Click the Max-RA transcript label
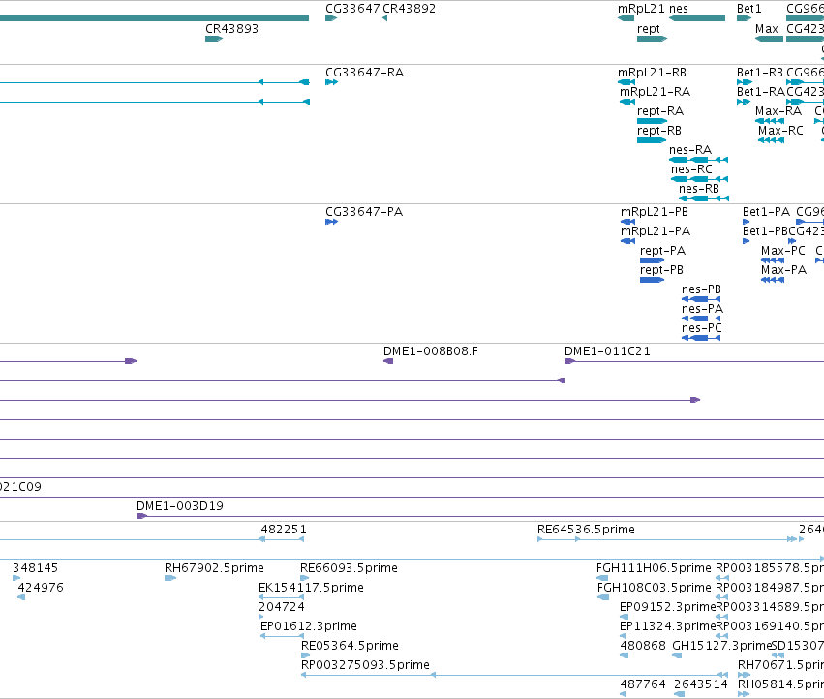Viewport: 824px width, 699px height. tap(778, 111)
